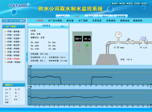Screen dimensions: 152x112
Task: Click the gray well pump base
Action: (107, 60)
